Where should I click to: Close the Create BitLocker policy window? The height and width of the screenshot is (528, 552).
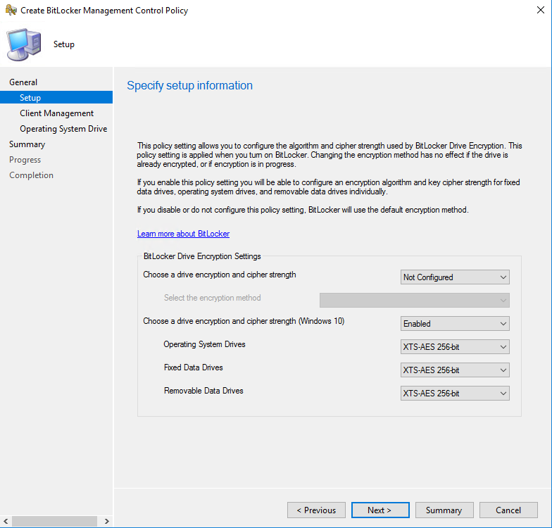click(541, 10)
